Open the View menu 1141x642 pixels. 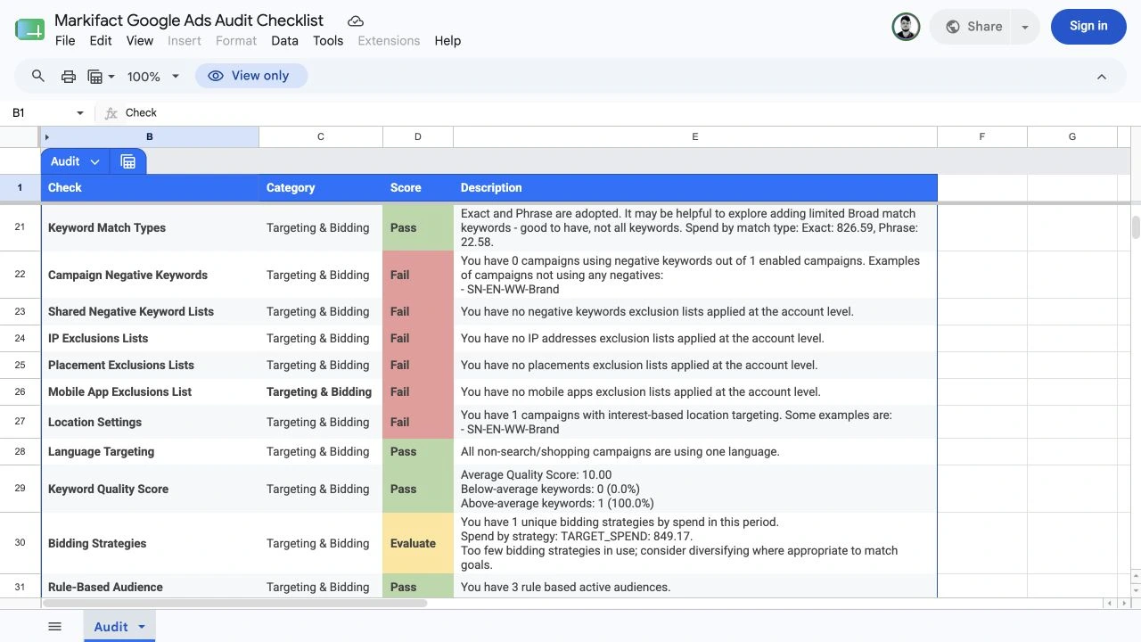tap(140, 41)
